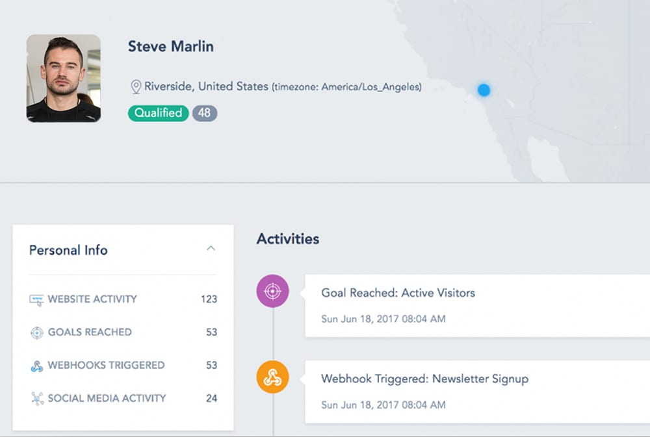The width and height of the screenshot is (650, 437).
Task: Click the location pin icon near Riverside
Action: [136, 86]
